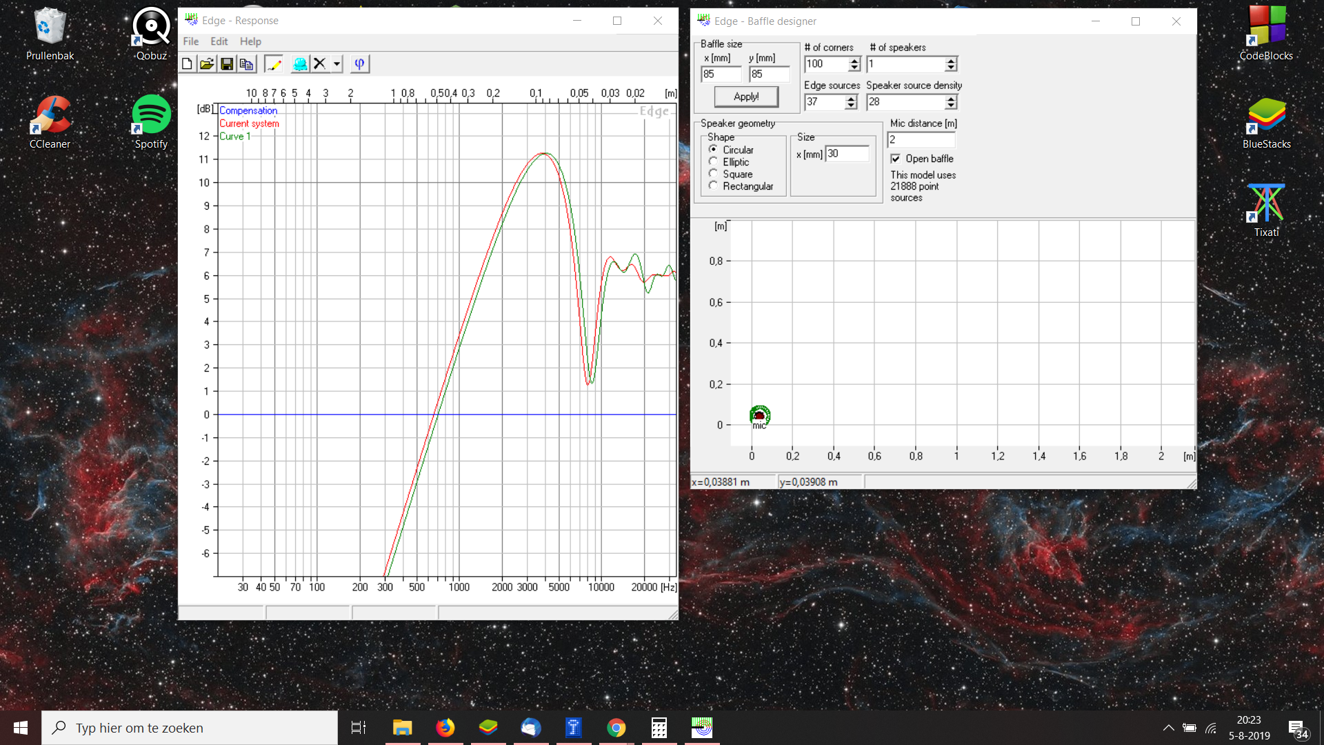This screenshot has width=1324, height=745.
Task: Click the X delete curve icon
Action: click(319, 64)
